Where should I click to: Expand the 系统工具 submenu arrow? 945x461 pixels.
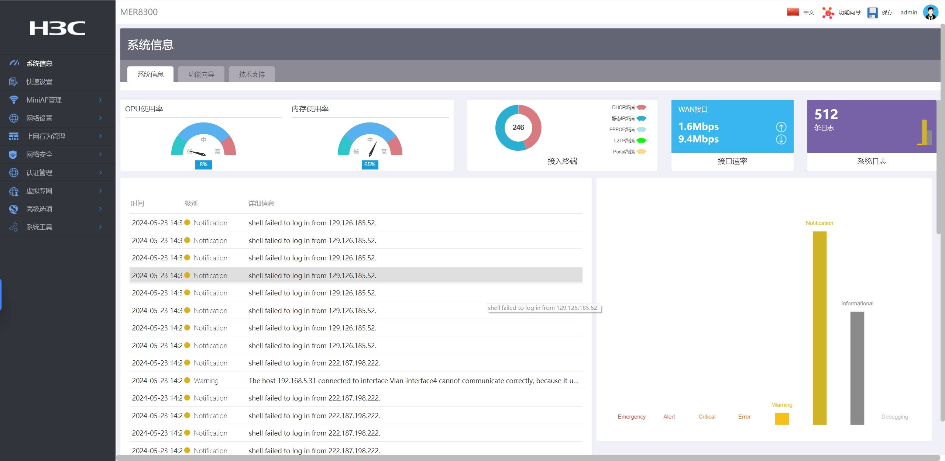click(x=100, y=227)
